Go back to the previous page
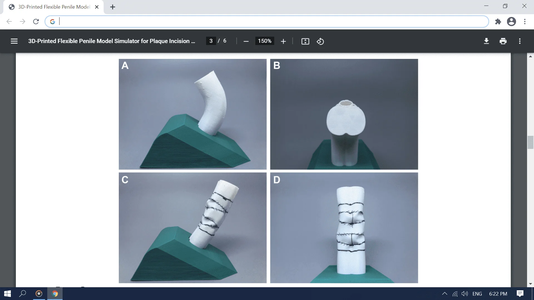Viewport: 534px width, 300px height. 9,21
